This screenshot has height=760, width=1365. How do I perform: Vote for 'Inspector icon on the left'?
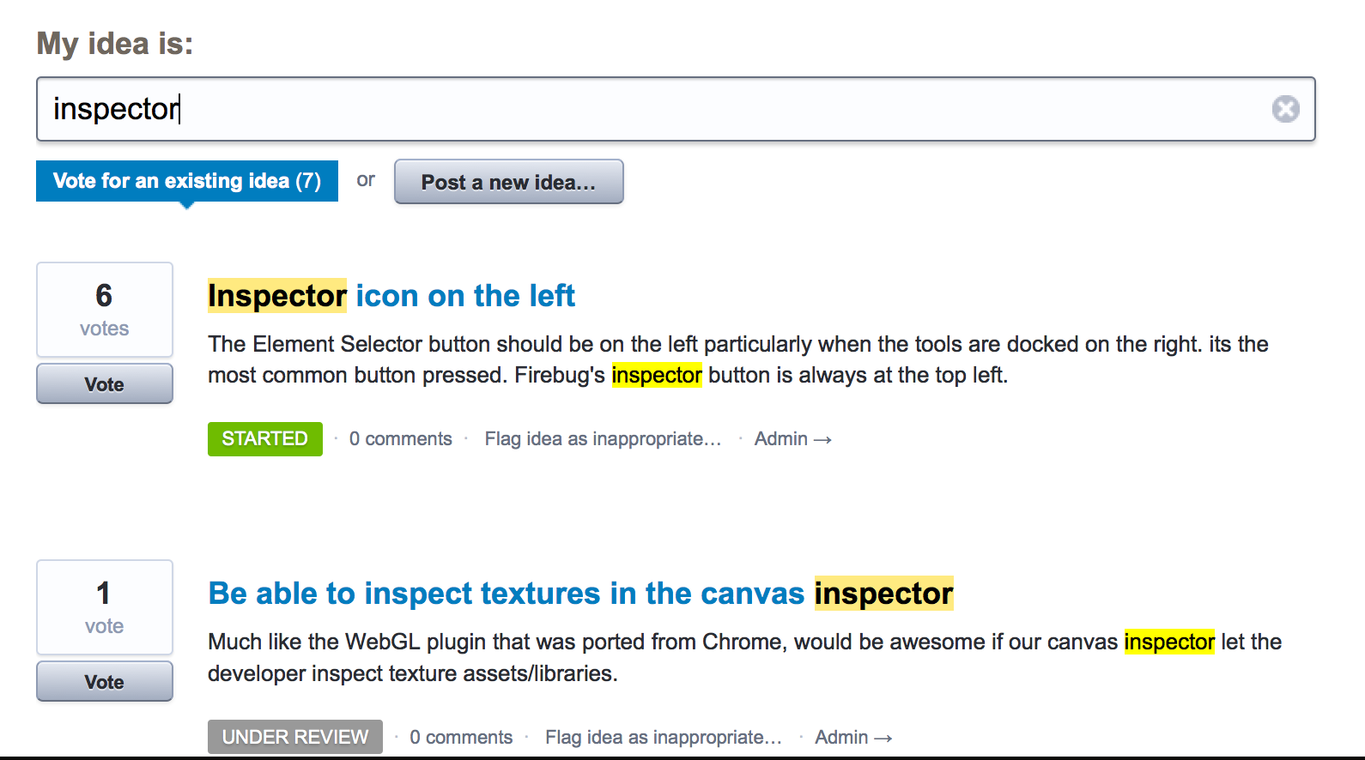(x=105, y=384)
